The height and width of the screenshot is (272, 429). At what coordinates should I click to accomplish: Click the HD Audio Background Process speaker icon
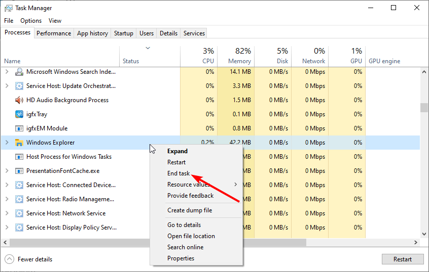pos(19,100)
